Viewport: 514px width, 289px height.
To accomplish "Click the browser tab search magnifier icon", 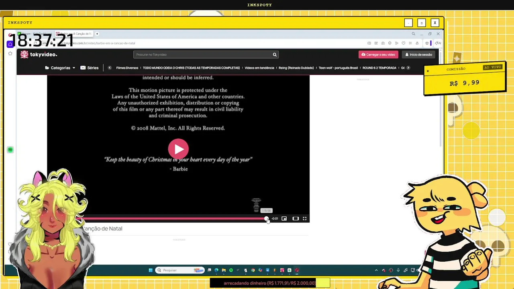I will tap(413, 34).
